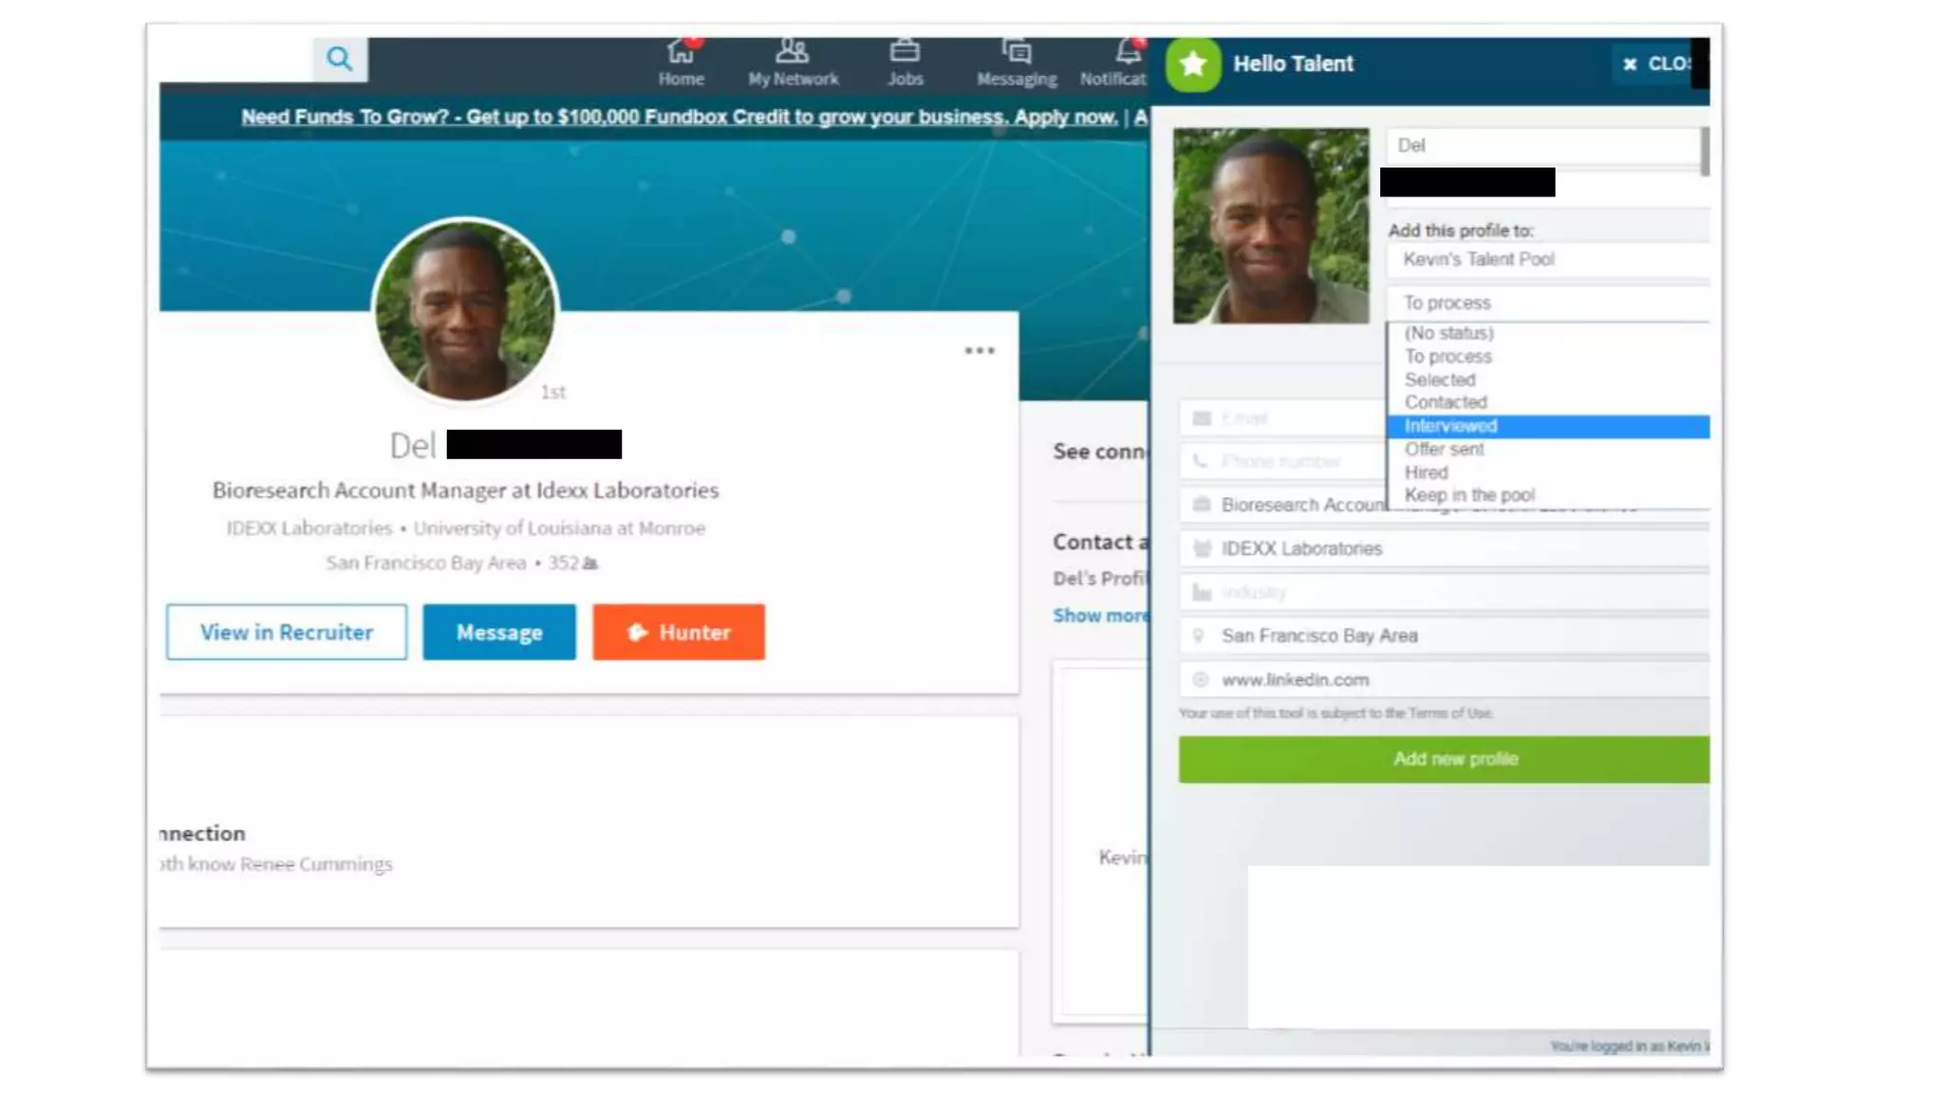Open the Messaging icon
This screenshot has width=1944, height=1093.
[1016, 51]
